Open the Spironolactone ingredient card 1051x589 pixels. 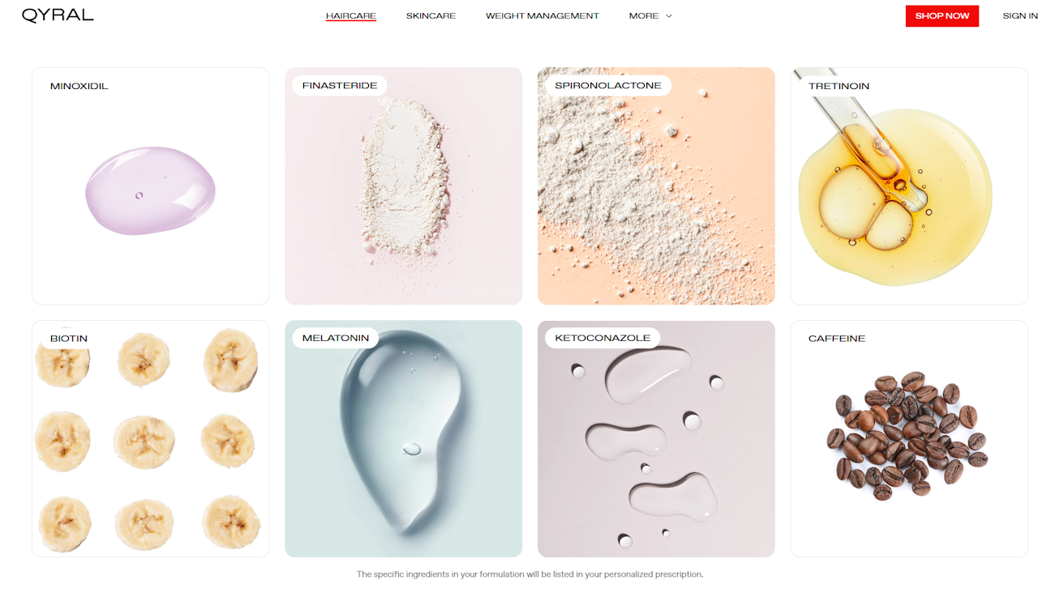(x=656, y=186)
